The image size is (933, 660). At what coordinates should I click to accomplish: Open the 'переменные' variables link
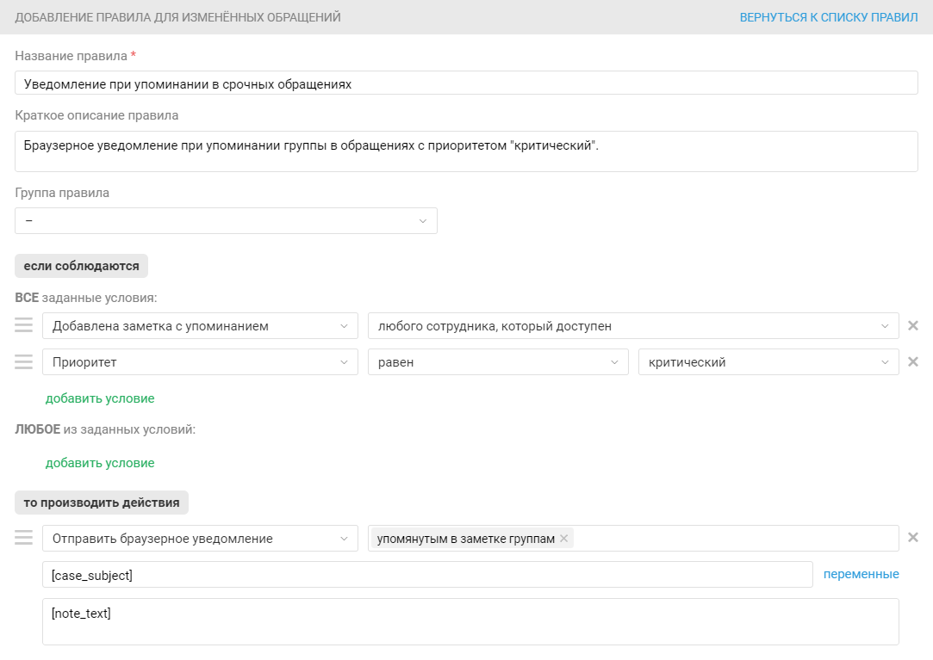[861, 574]
